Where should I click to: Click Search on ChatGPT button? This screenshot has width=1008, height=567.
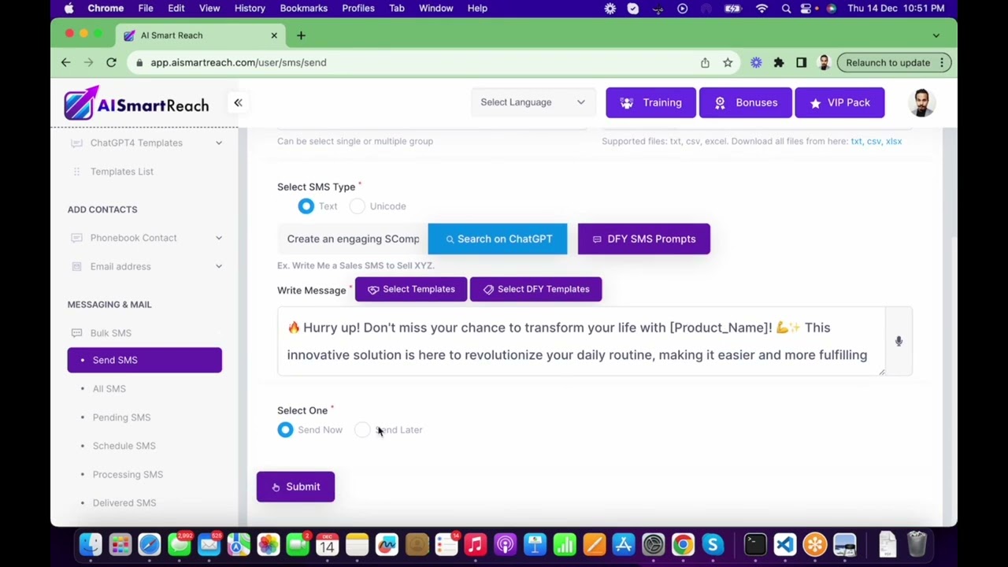point(498,239)
